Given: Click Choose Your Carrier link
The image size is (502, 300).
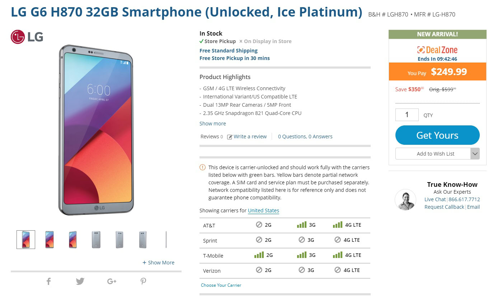Looking at the screenshot, I should [x=221, y=285].
